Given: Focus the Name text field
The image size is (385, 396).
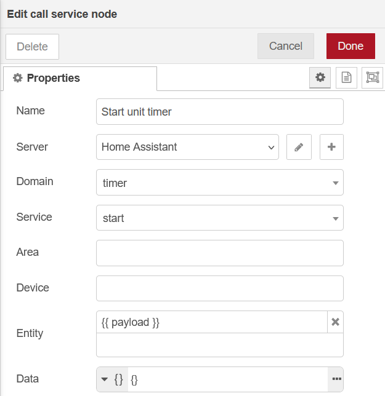Looking at the screenshot, I should [219, 112].
